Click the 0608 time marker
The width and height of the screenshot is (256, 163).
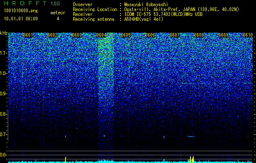[199, 35]
